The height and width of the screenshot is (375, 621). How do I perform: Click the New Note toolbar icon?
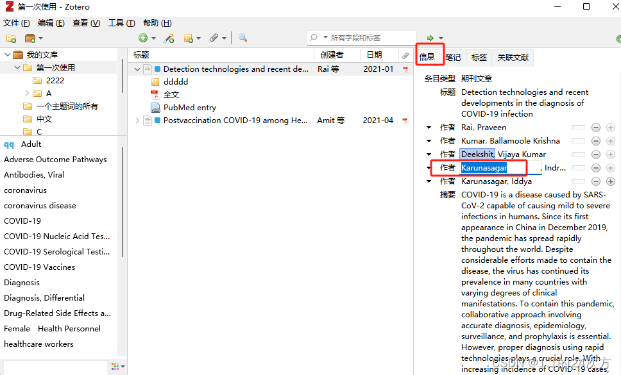(x=189, y=38)
